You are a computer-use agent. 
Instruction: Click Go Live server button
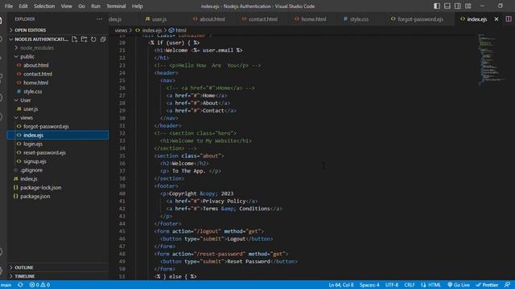[x=459, y=285]
